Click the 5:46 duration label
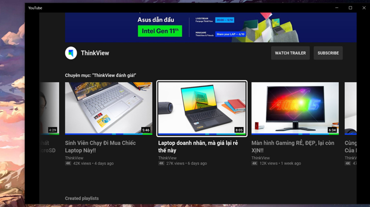The height and width of the screenshot is (207, 370). tap(146, 130)
